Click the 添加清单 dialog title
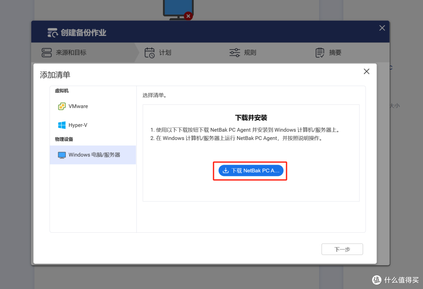Viewport: 423px width, 289px height. [x=55, y=75]
